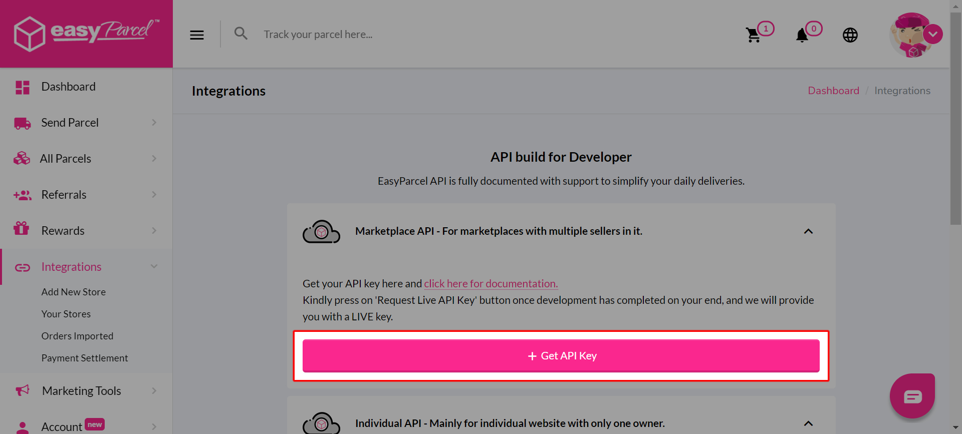Click the Get API Key button

pyautogui.click(x=561, y=356)
